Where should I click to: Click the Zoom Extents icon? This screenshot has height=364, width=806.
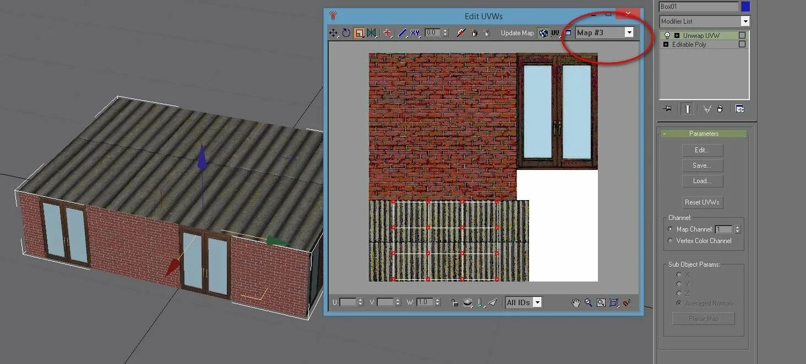click(614, 302)
